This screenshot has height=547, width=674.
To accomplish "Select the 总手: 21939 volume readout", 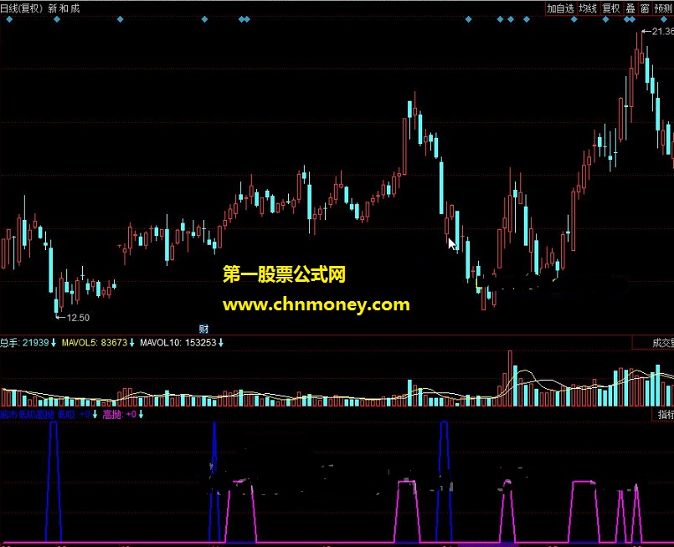I will [x=24, y=343].
